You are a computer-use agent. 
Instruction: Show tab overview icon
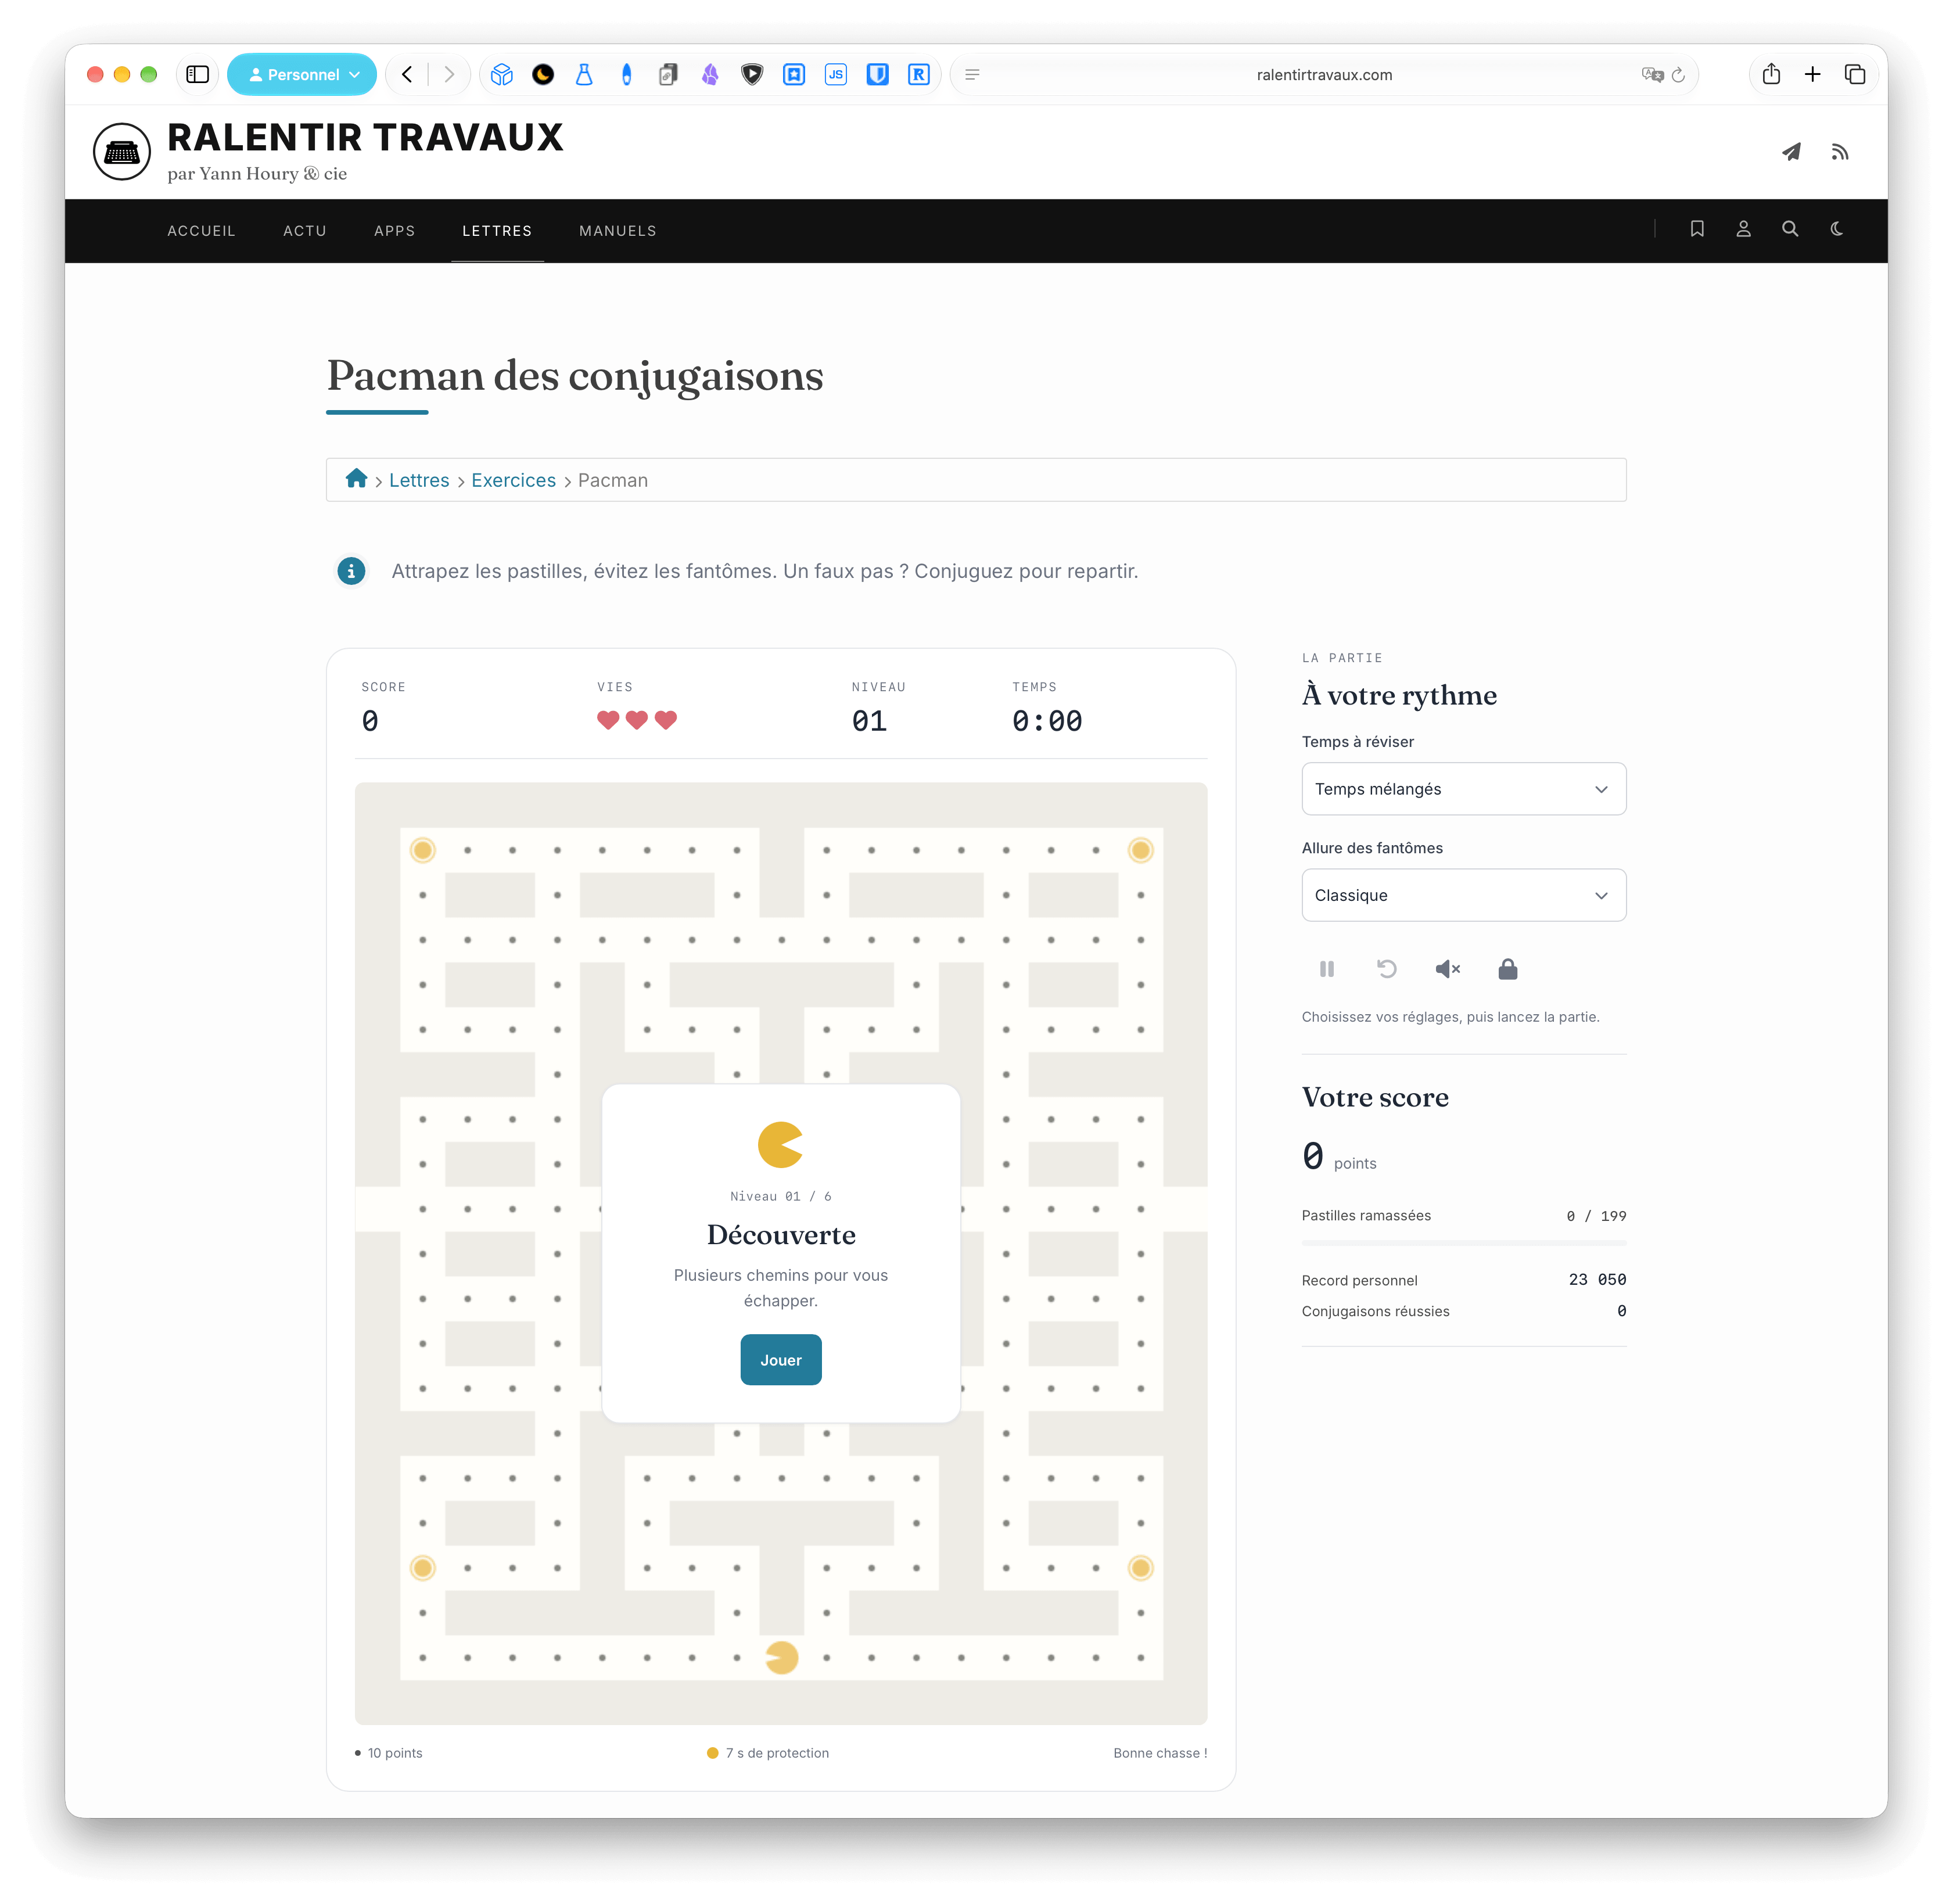[x=1854, y=74]
